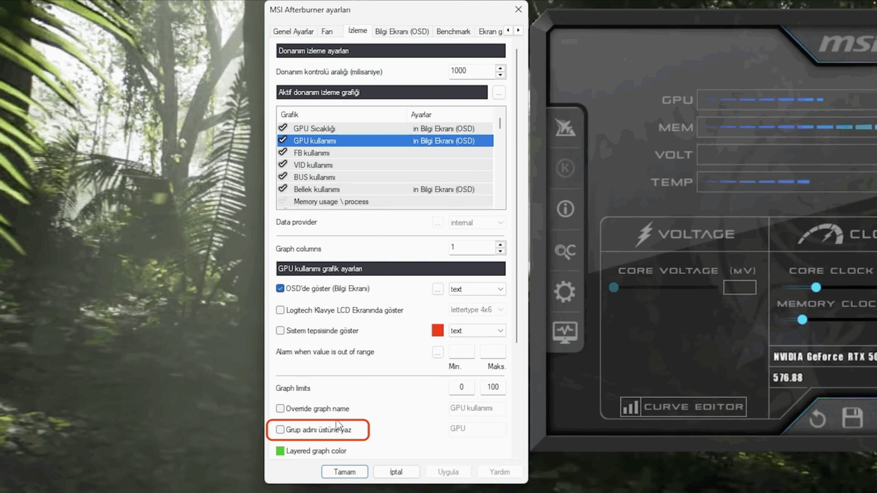The height and width of the screenshot is (493, 877).
Task: Uncheck OSD'de göster (Bilgi Ekranı)
Action: coord(280,288)
